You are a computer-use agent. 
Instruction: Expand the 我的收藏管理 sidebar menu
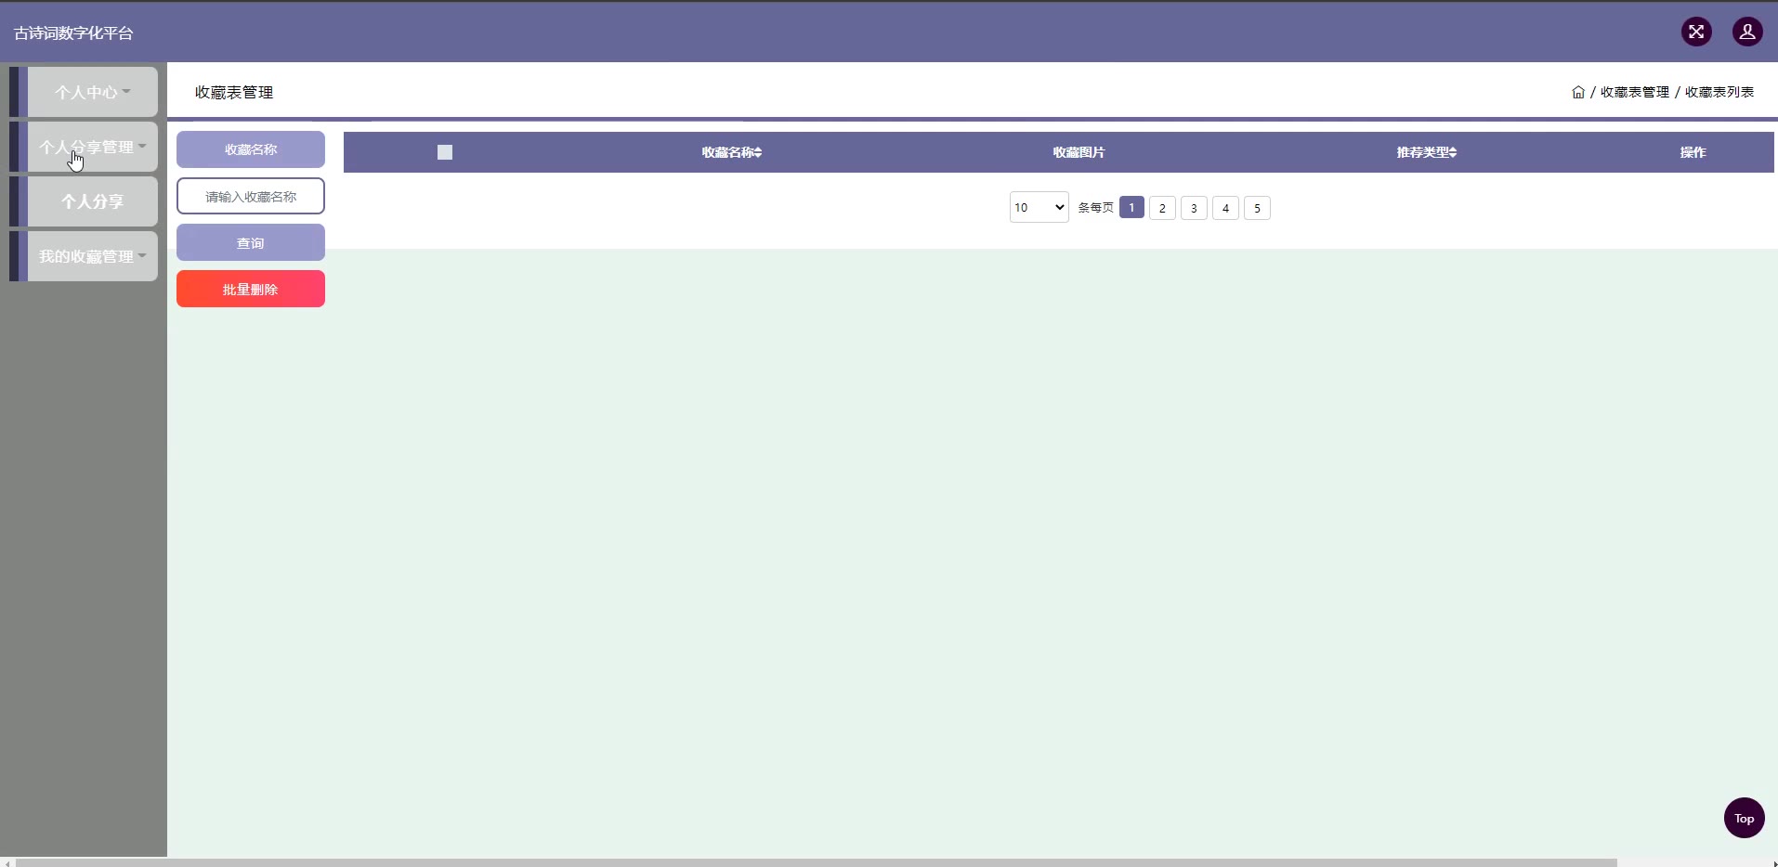pos(92,256)
